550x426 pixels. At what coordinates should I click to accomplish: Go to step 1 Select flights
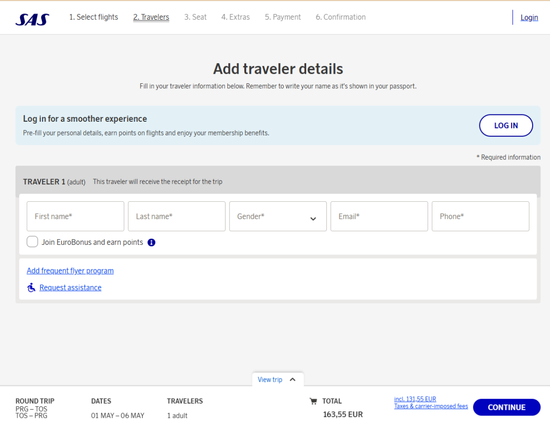point(93,17)
